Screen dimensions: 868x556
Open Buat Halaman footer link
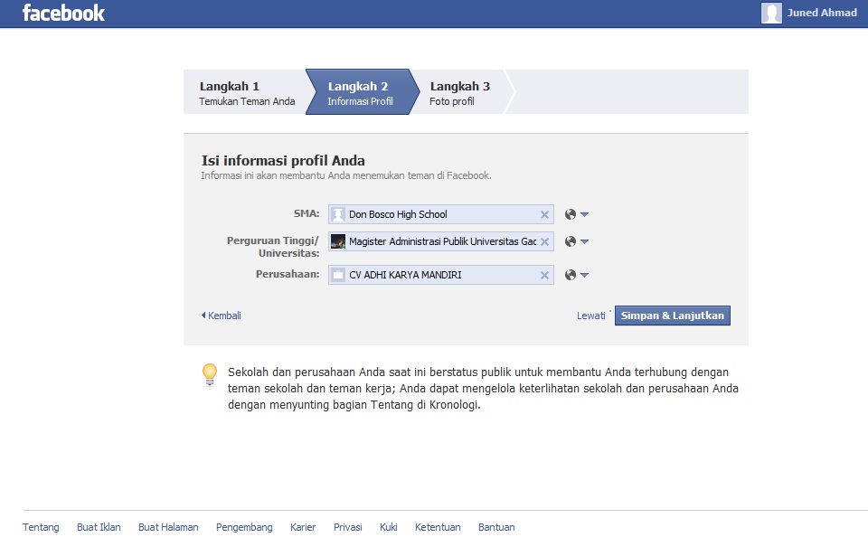point(168,527)
